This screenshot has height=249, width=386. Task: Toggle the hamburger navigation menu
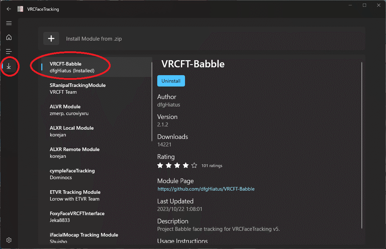(9, 23)
